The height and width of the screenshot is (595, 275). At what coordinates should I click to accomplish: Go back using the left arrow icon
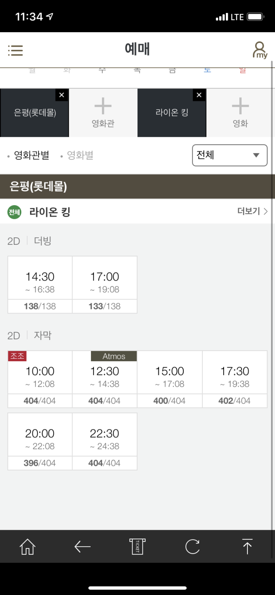[82, 547]
